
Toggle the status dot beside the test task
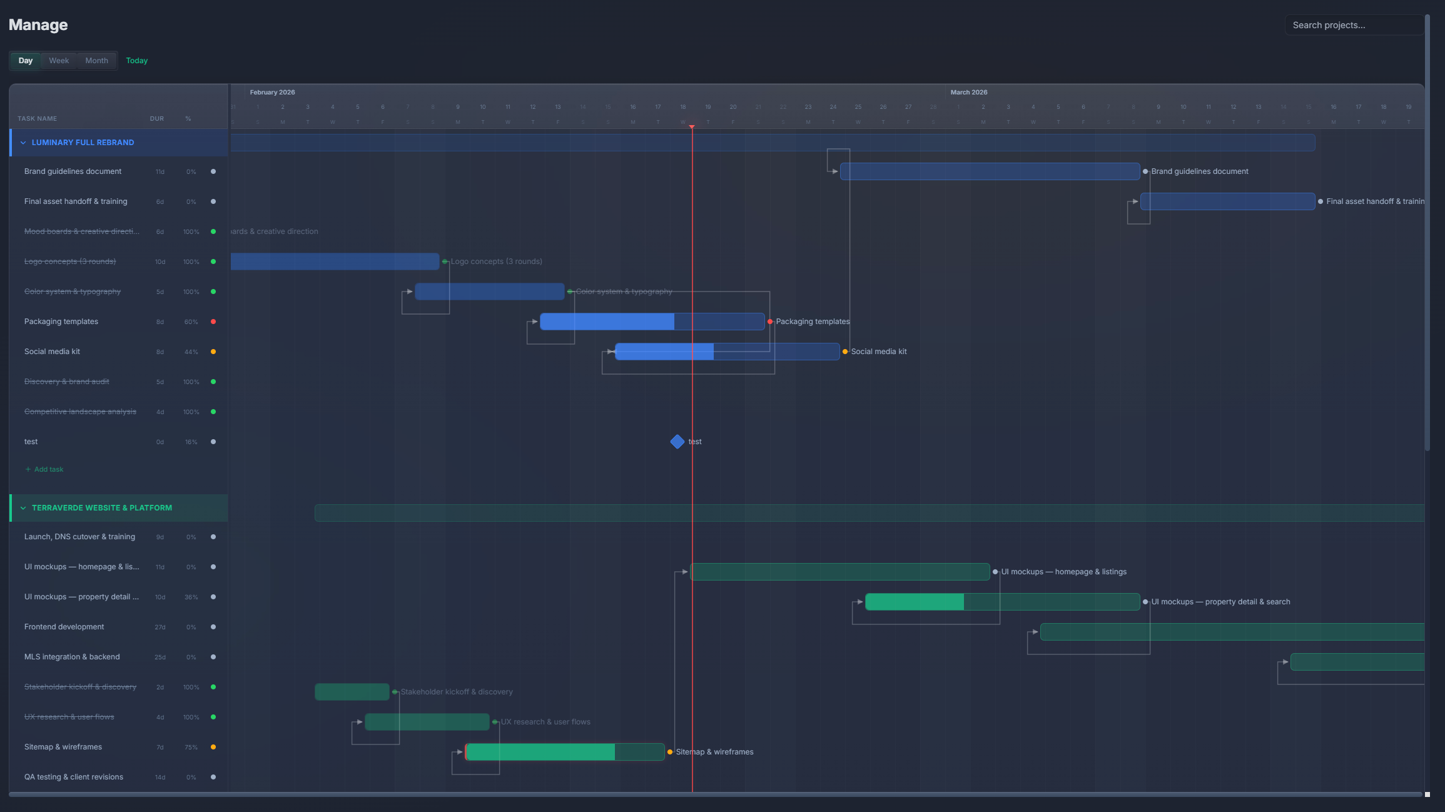(x=213, y=442)
